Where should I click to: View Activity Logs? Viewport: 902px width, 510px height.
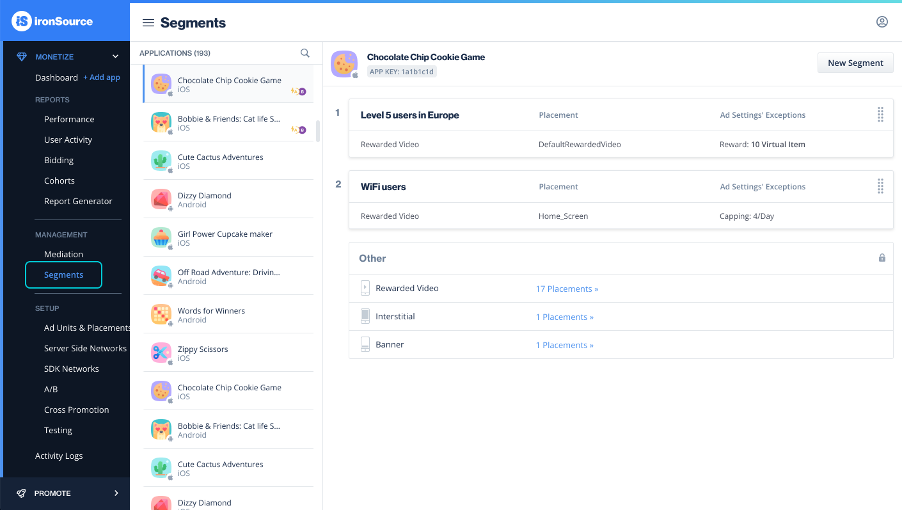(x=59, y=456)
